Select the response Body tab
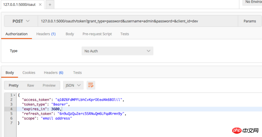Image resolution: width=262 pixels, height=137 pixels. [x=10, y=72]
